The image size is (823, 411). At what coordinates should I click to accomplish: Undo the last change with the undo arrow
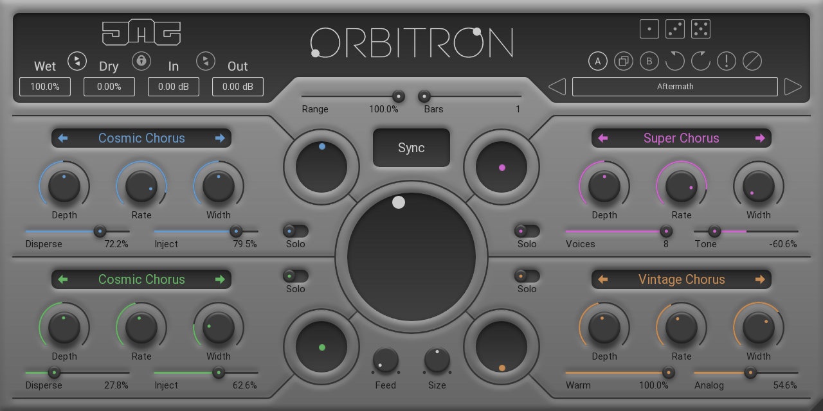[x=674, y=62]
